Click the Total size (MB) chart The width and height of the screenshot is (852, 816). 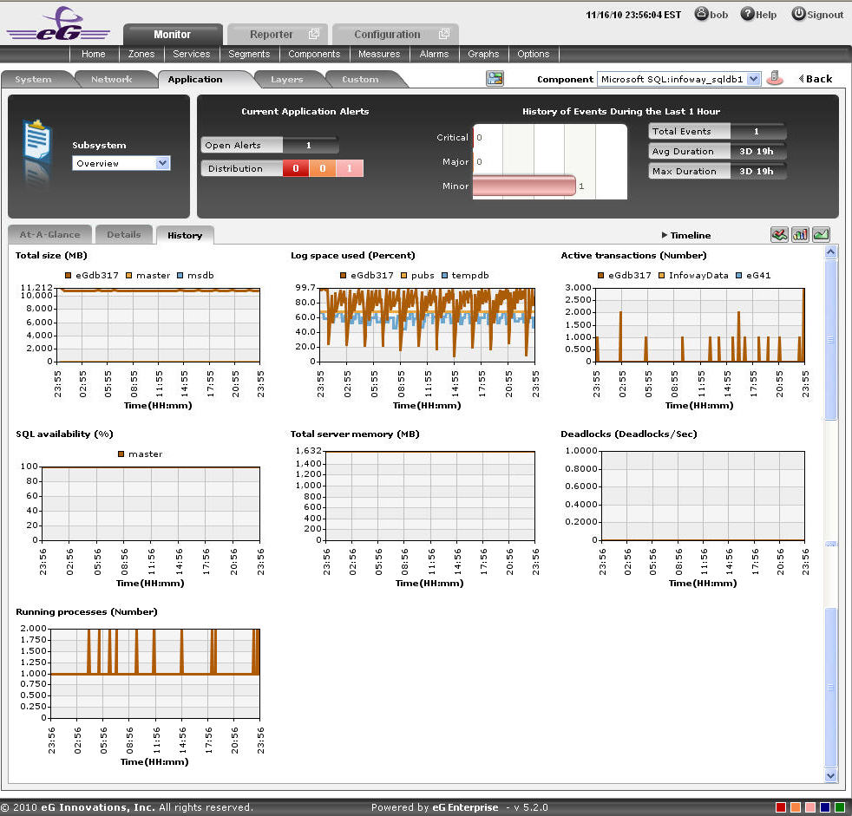coord(159,325)
